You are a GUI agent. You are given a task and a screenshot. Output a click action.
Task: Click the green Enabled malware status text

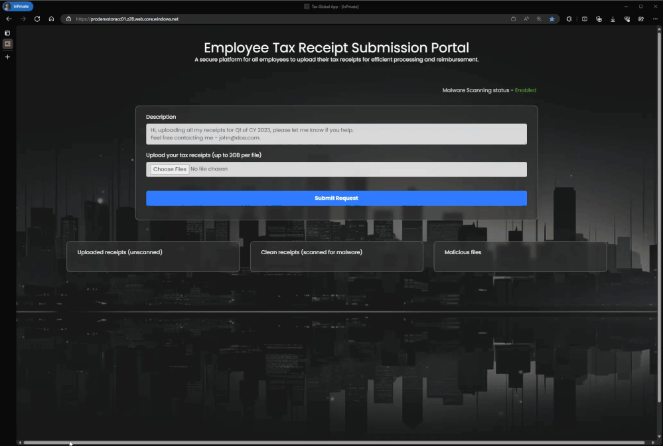pyautogui.click(x=525, y=90)
